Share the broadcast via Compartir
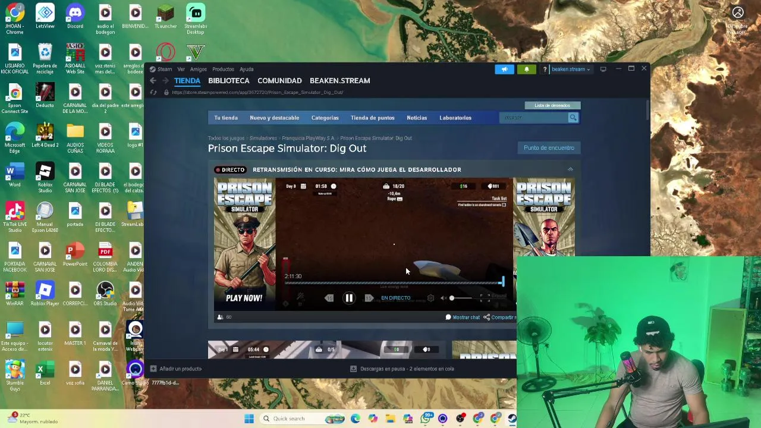This screenshot has width=761, height=428. (x=499, y=317)
